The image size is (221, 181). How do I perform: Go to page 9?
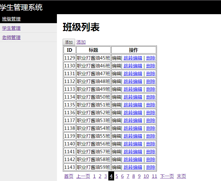point(139,176)
